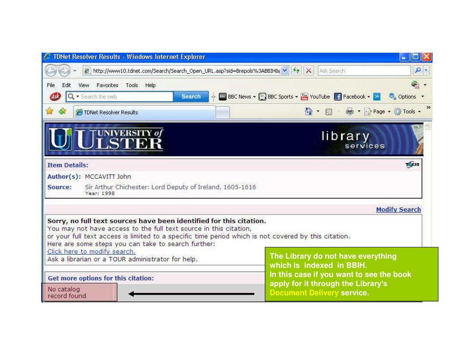Image resolution: width=458 pixels, height=343 pixels.
Task: Show more Ask toolbar buttons chevron
Action: (377, 96)
